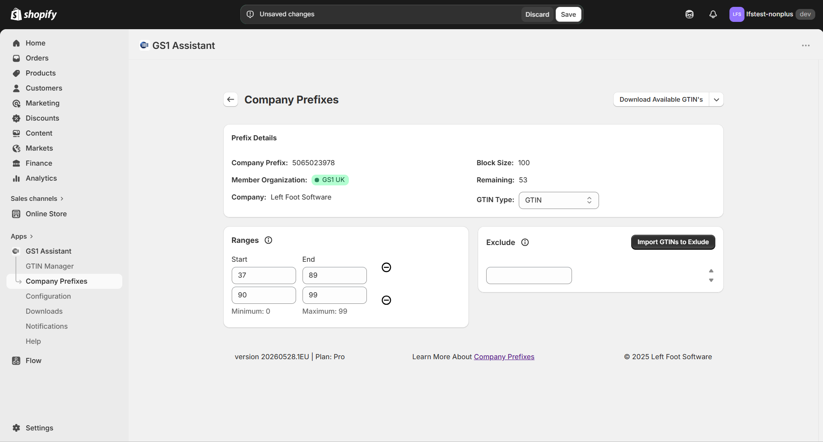Screen dimensions: 823x442
Task: Focus the empty Exclude input field
Action: 529,275
